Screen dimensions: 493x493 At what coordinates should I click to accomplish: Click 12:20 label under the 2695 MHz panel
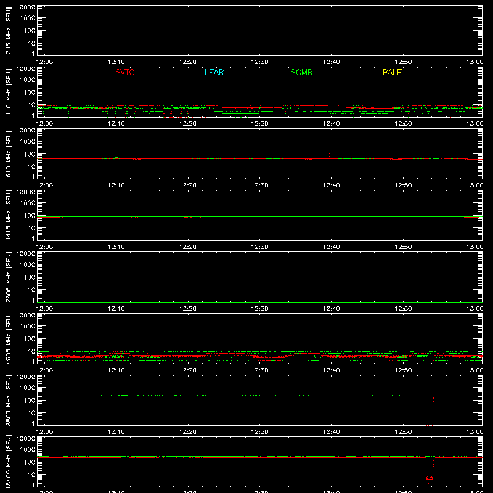(188, 309)
